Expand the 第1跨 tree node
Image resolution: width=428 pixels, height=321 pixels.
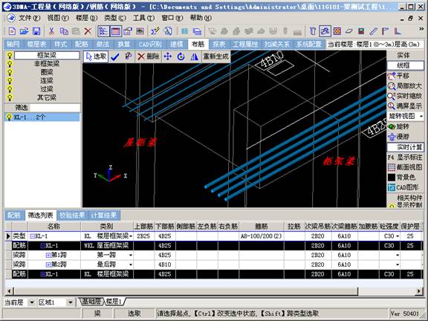point(48,255)
